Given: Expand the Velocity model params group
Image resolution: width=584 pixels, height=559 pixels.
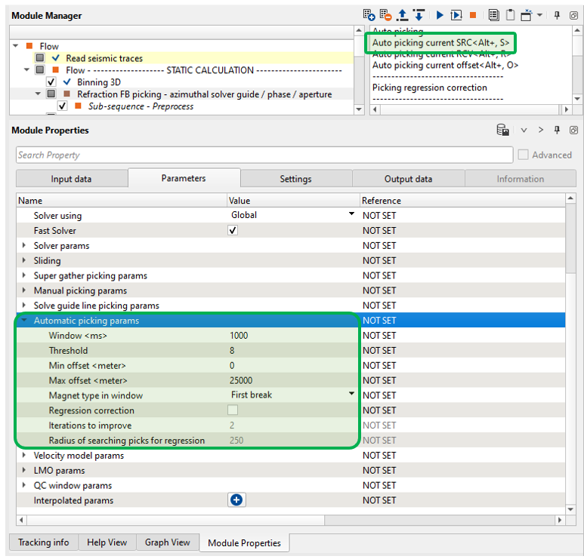Looking at the screenshot, I should pyautogui.click(x=23, y=456).
